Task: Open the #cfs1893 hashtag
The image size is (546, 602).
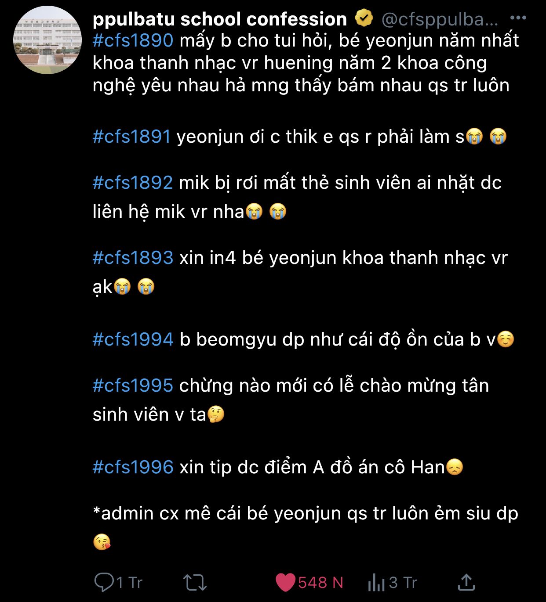Action: click(133, 258)
